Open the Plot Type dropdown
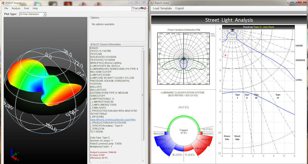 tap(45, 14)
